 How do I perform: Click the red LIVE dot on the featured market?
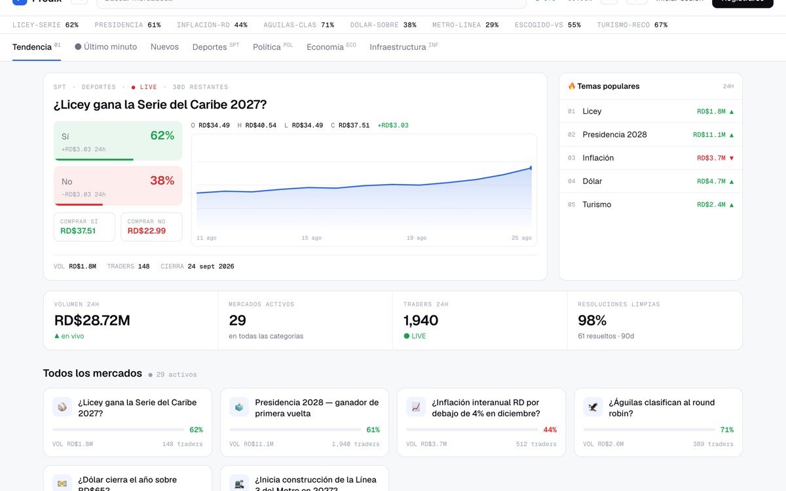point(133,87)
